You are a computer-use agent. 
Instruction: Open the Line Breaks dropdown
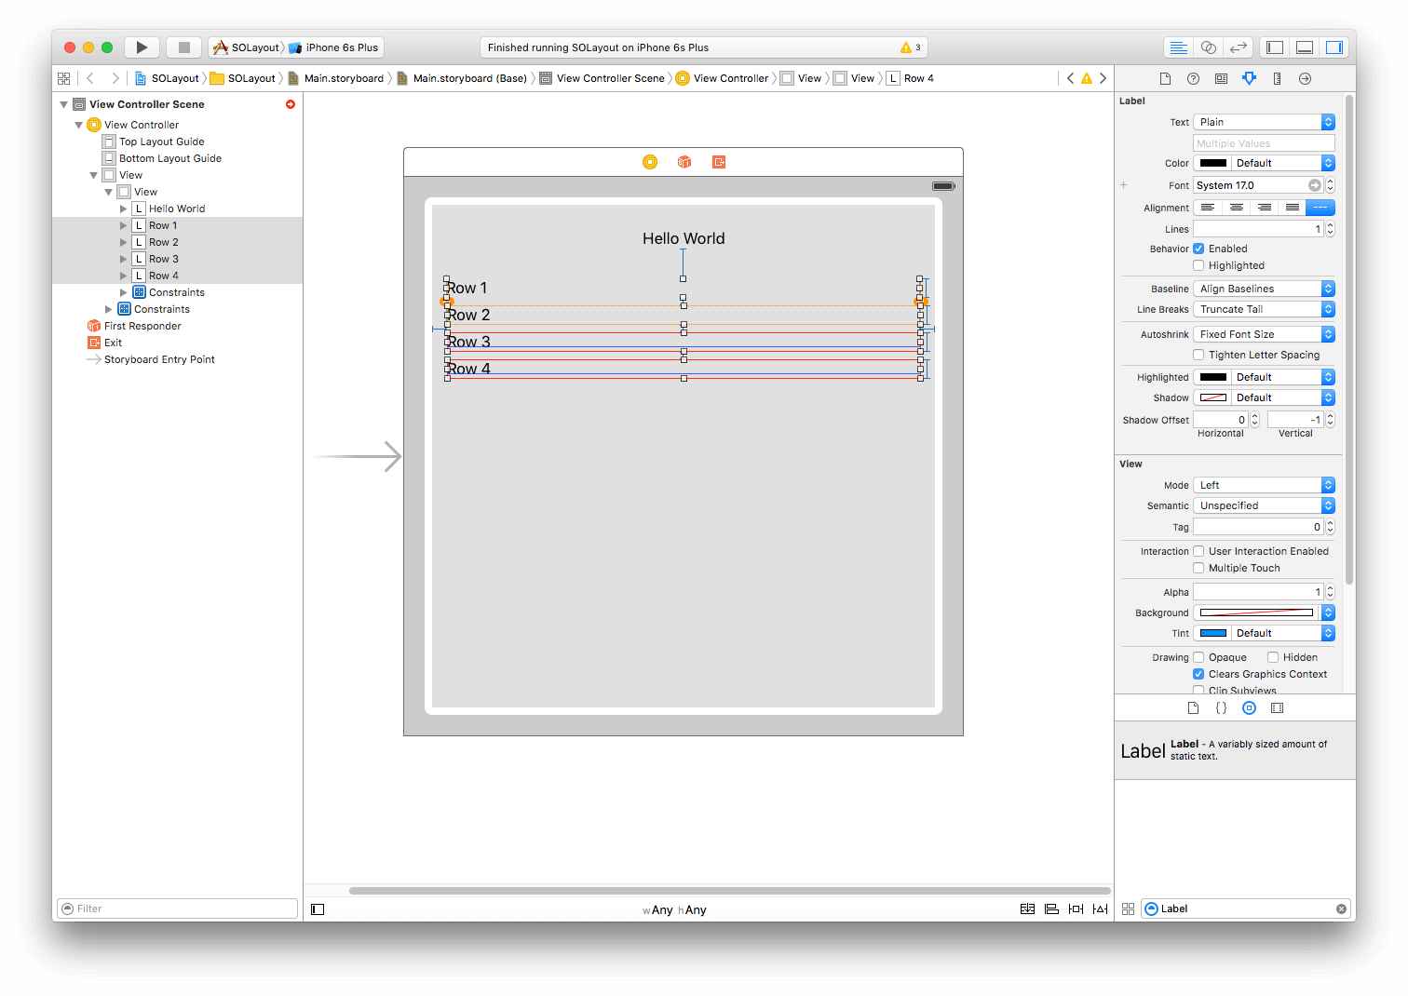tap(1264, 309)
